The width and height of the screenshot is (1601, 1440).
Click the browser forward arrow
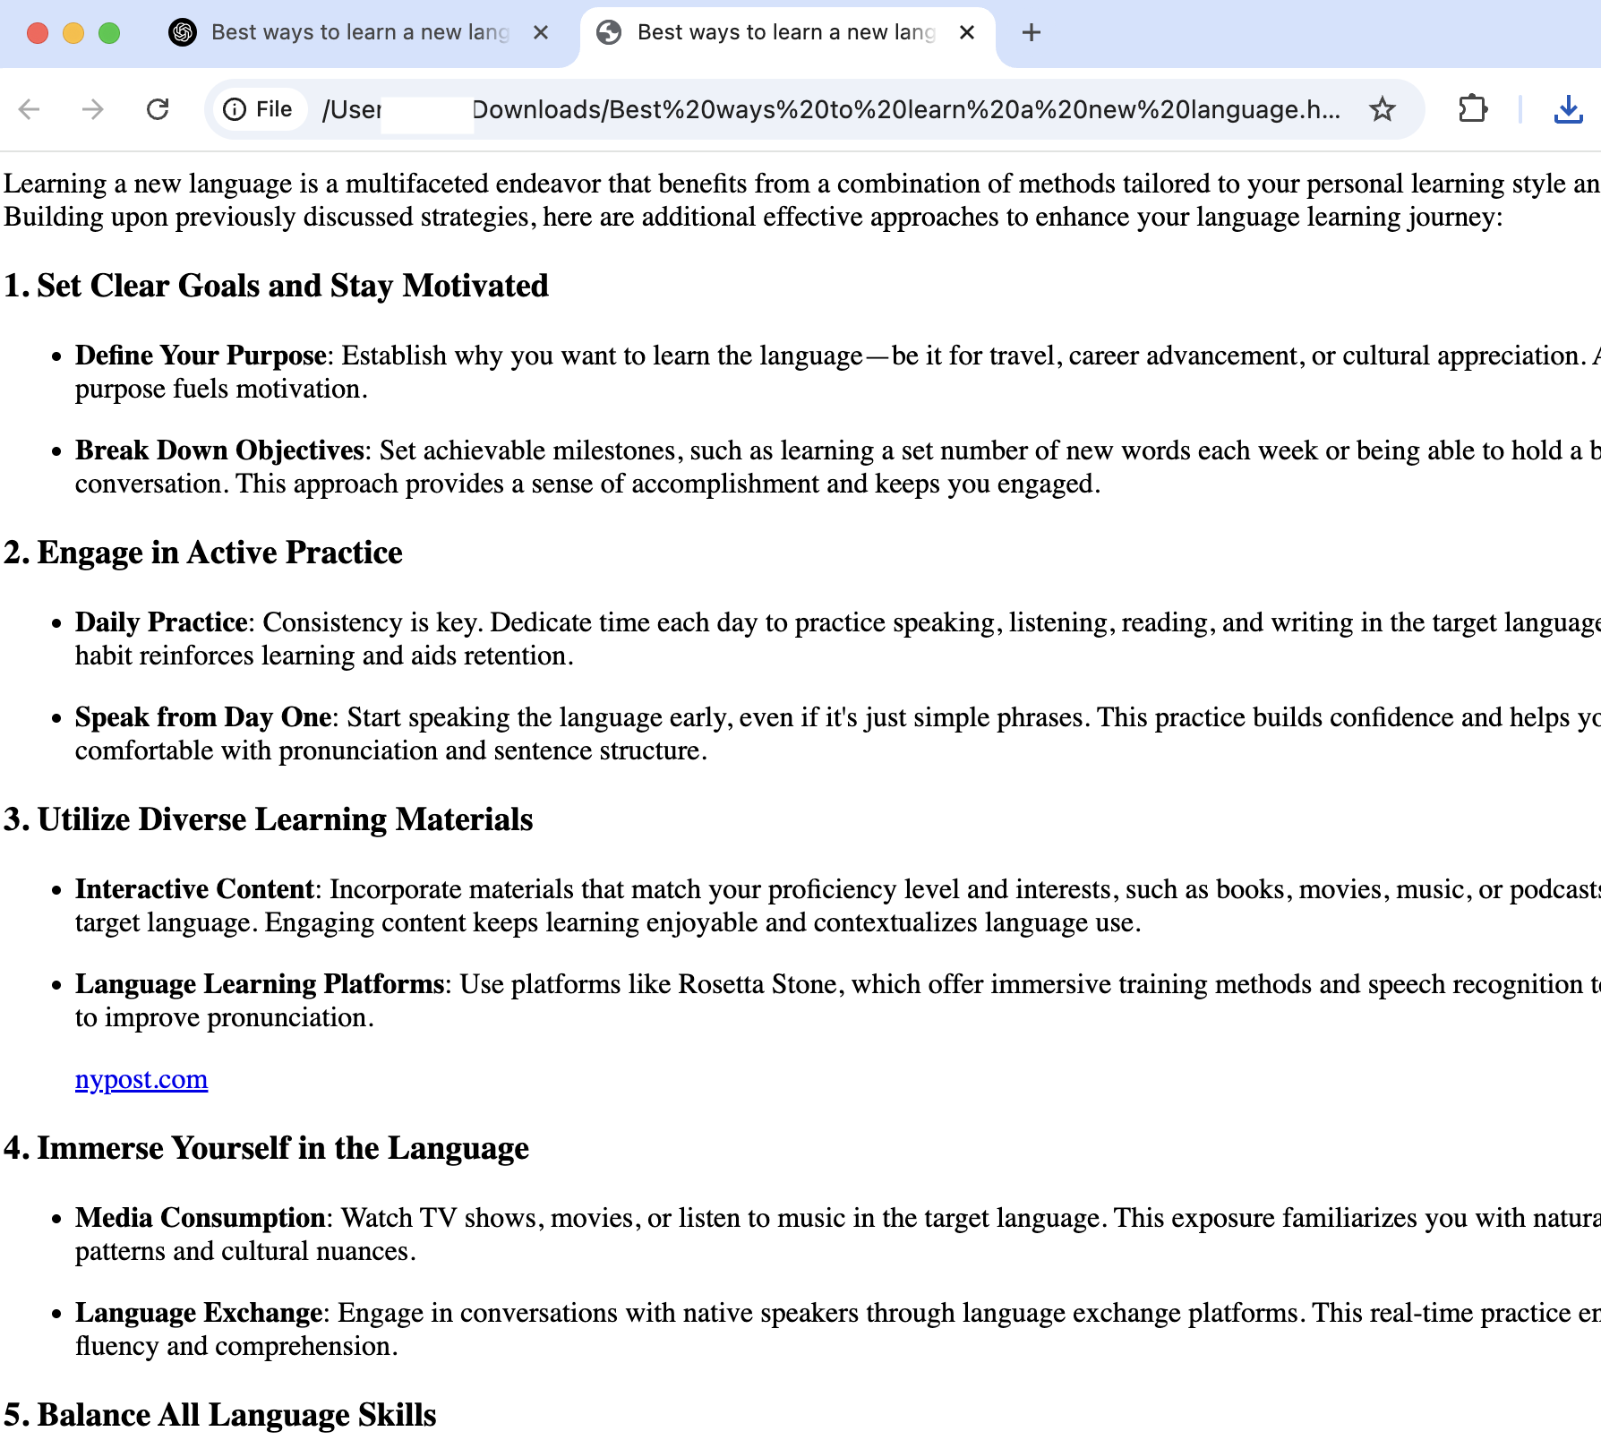pos(92,109)
